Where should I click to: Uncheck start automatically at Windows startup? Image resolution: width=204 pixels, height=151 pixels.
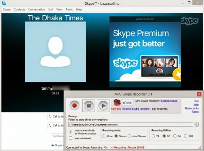70,132
